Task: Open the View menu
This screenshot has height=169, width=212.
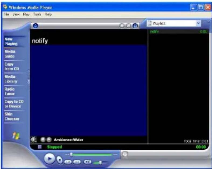Action: point(16,14)
